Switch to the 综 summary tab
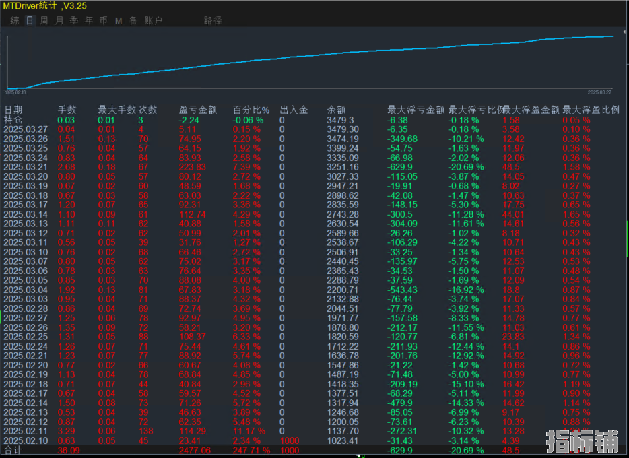This screenshot has width=629, height=458. (x=15, y=20)
